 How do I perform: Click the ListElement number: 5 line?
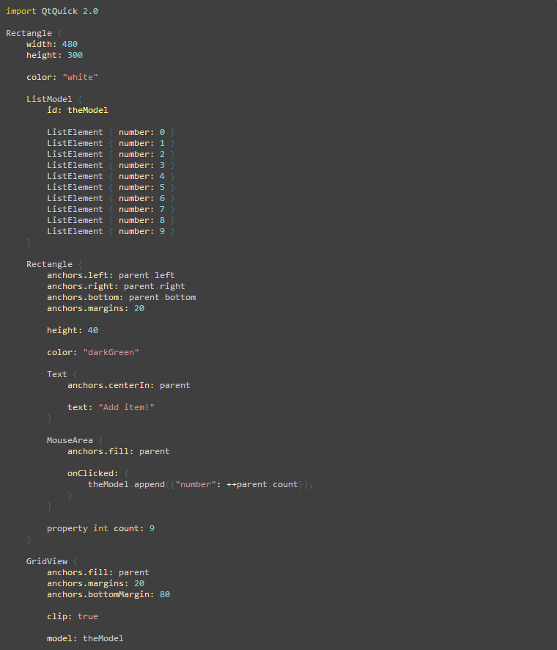click(x=111, y=187)
